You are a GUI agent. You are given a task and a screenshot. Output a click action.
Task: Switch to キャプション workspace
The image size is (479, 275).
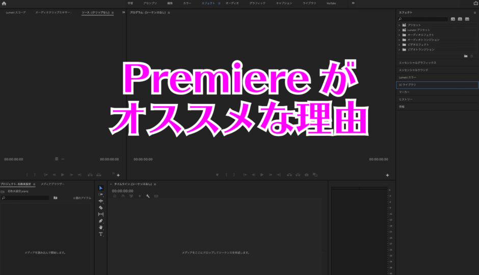(x=284, y=3)
